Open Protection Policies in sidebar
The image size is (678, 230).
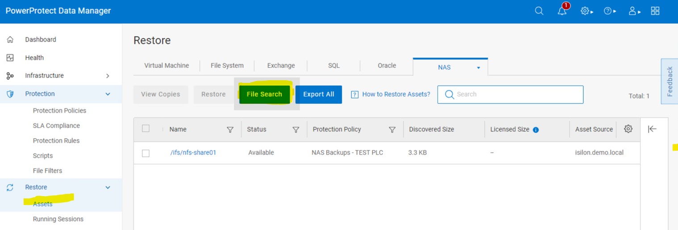pos(59,111)
